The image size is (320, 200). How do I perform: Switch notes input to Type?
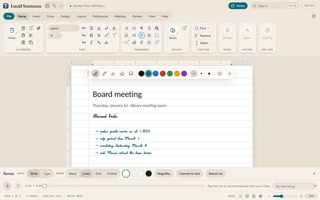(47, 174)
